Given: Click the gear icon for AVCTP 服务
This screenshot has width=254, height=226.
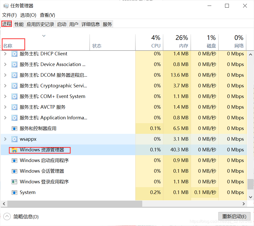Looking at the screenshot, I should pos(14,107).
